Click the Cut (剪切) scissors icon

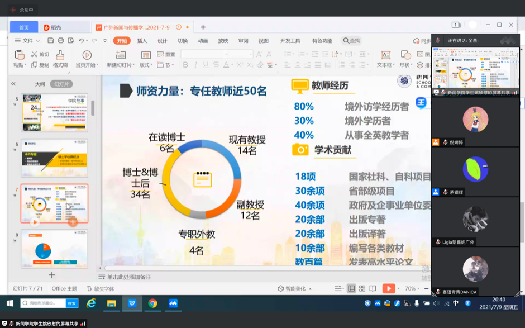click(x=35, y=54)
